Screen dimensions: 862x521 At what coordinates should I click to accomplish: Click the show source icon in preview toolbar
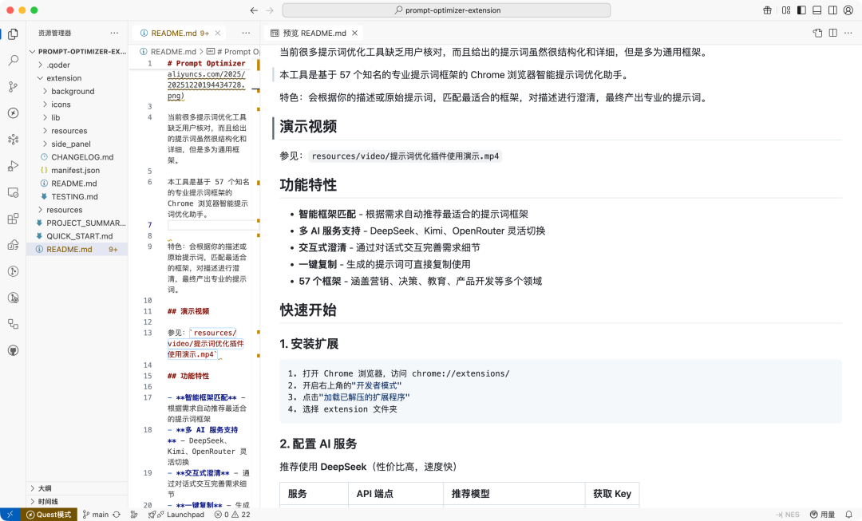[817, 33]
